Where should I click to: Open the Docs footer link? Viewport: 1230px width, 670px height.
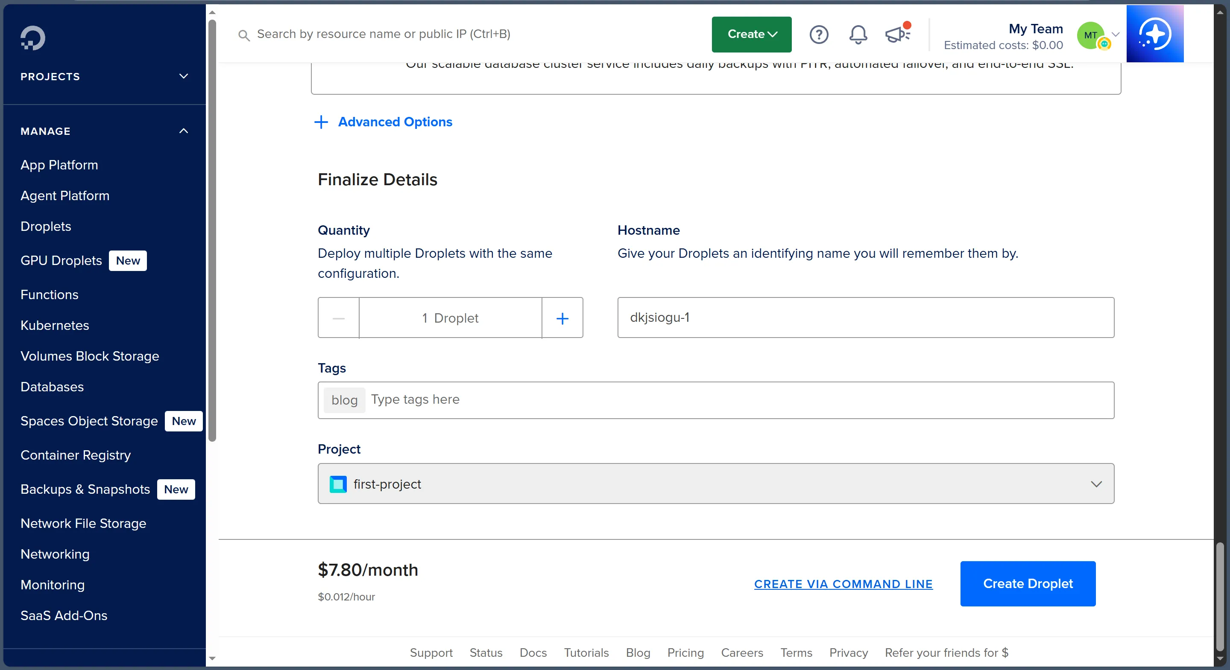click(533, 653)
